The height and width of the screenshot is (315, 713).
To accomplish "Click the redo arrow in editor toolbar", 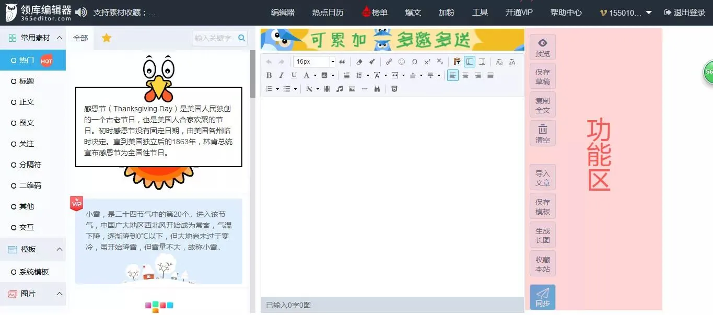I will pyautogui.click(x=282, y=62).
